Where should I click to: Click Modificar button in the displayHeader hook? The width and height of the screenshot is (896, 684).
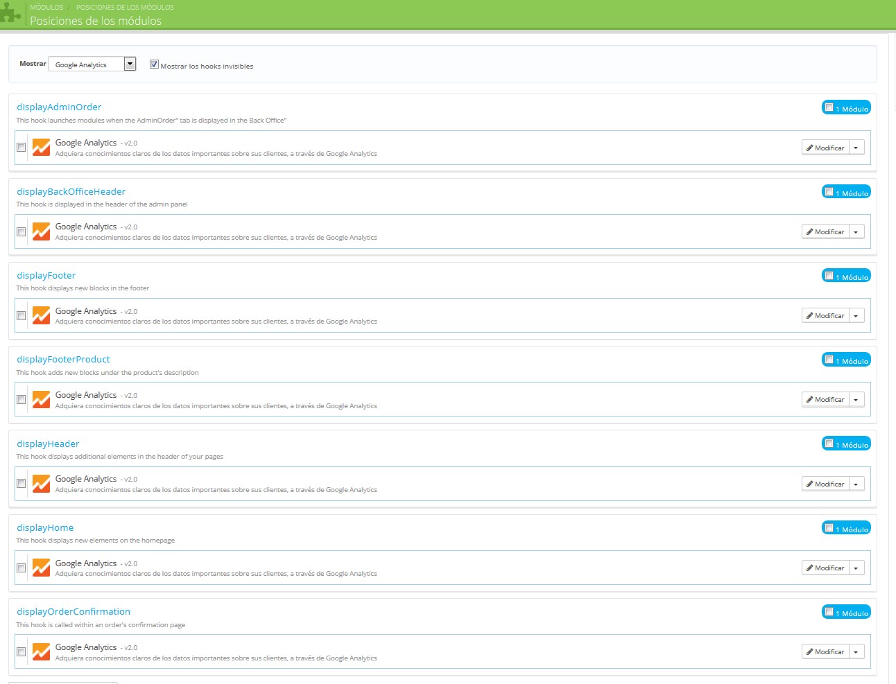pos(825,484)
